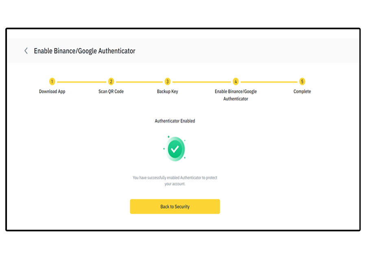366x259 pixels.
Task: Click the green success checkmark icon
Action: coord(175,149)
